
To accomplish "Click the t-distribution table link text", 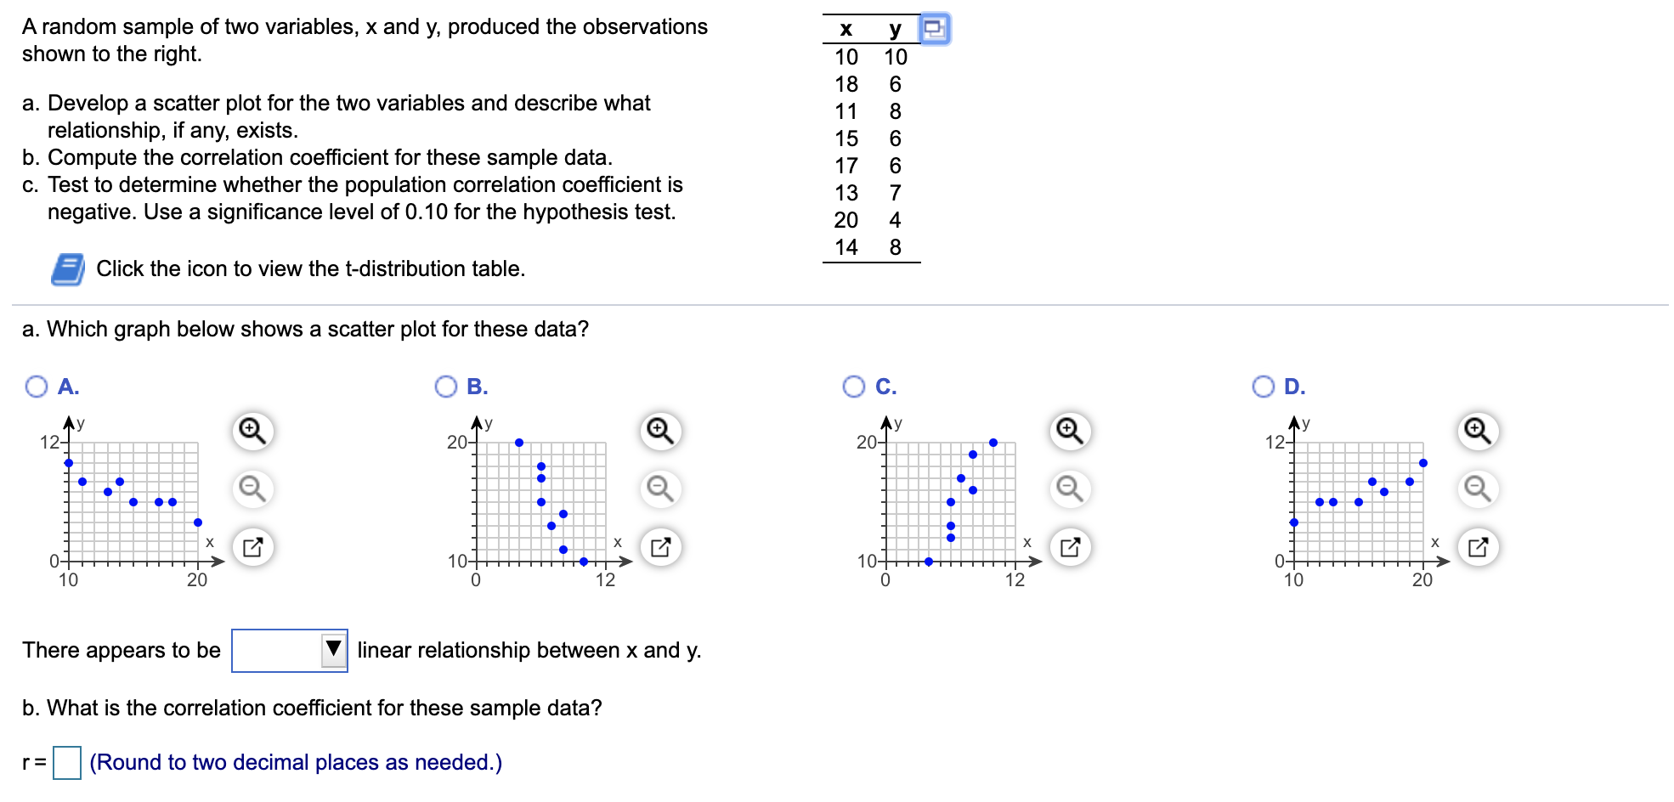I will point(310,268).
